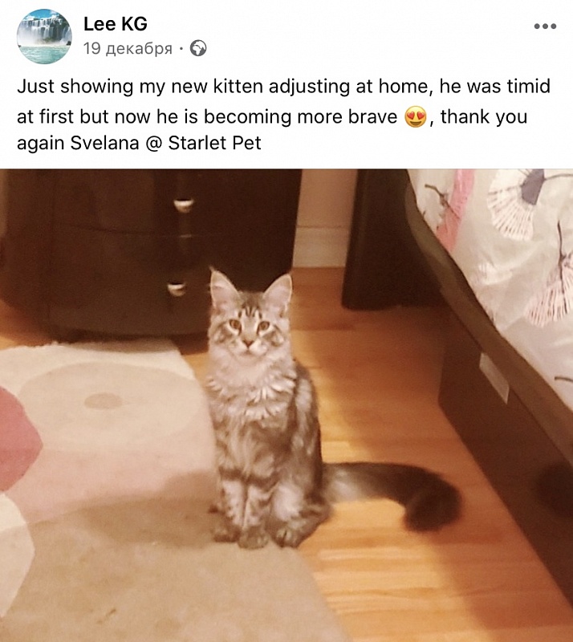573x642 pixels.
Task: Click the globe public-visibility icon
Action: click(198, 48)
